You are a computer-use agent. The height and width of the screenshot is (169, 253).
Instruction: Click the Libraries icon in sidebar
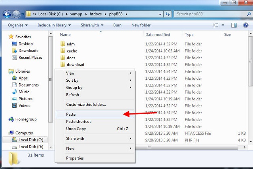(11, 71)
